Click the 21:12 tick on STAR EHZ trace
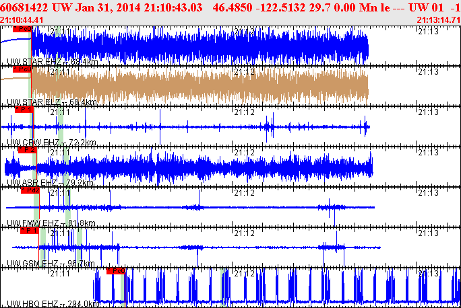Screen dimensions: 461x308 coord(245,32)
